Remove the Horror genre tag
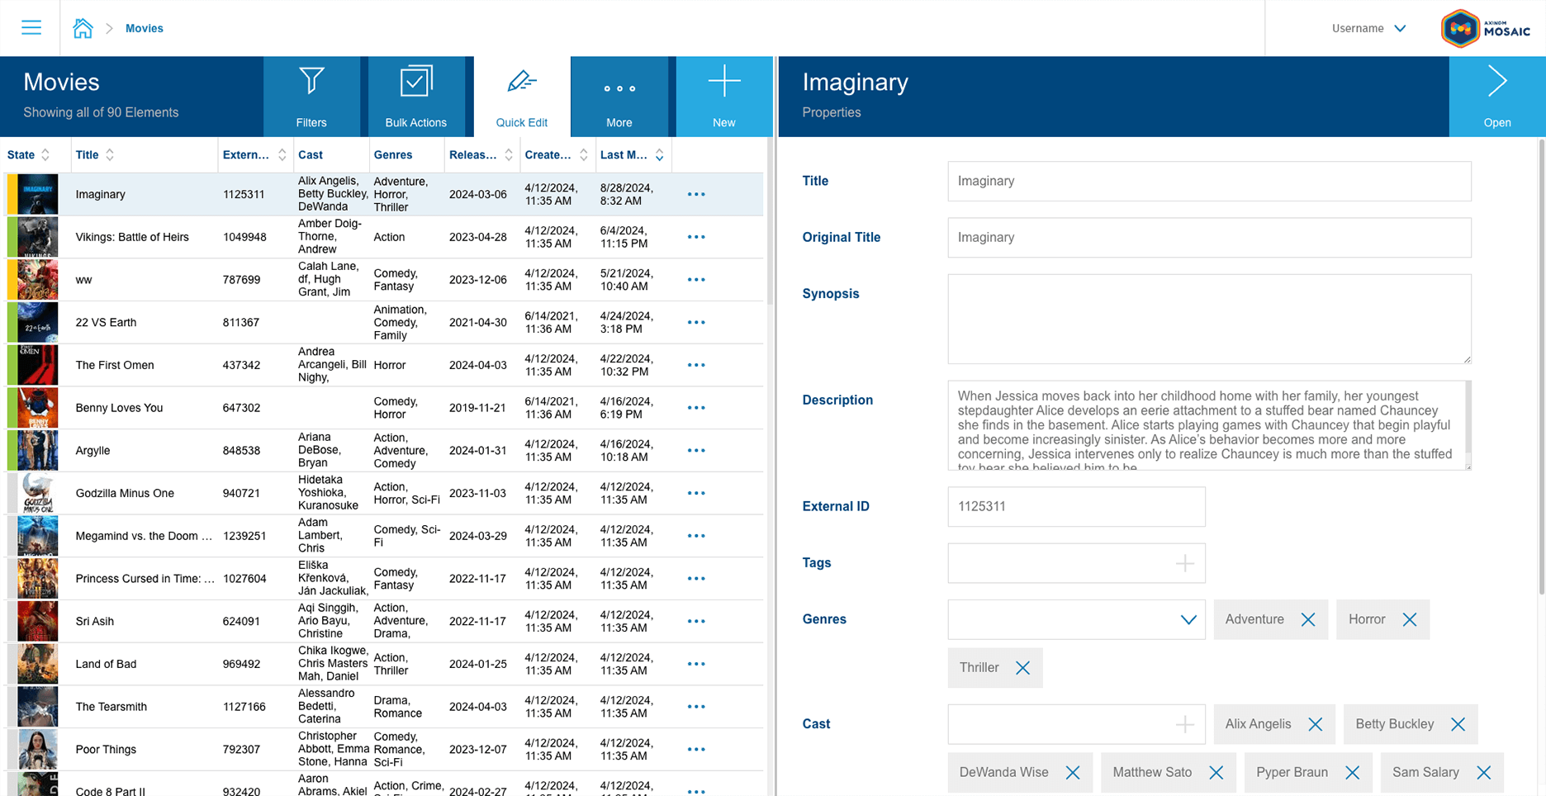The height and width of the screenshot is (796, 1546). [x=1409, y=619]
